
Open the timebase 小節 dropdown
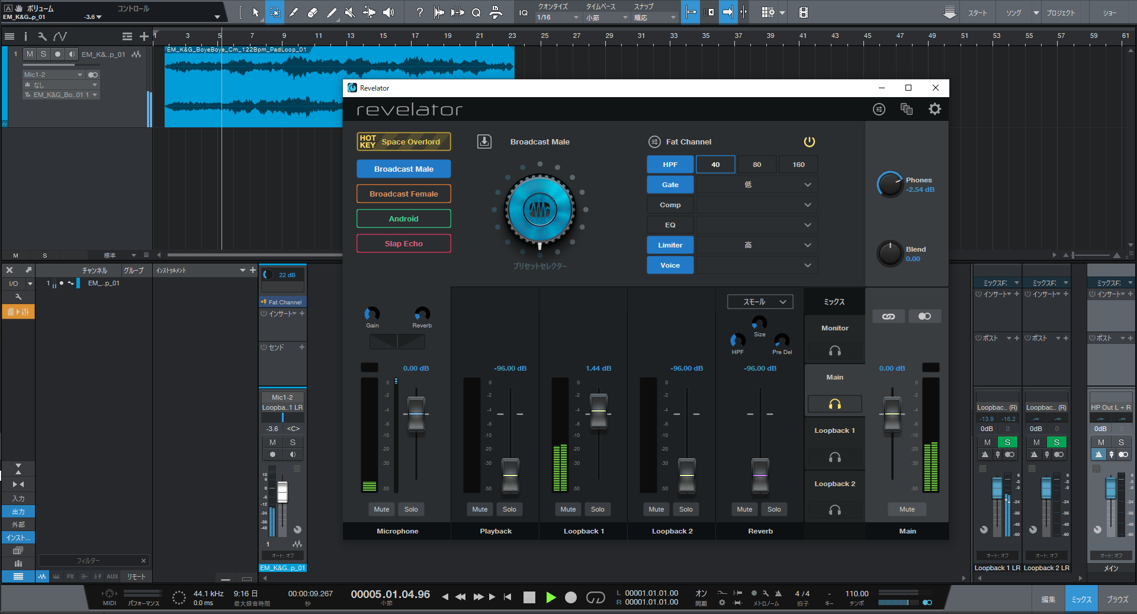click(606, 18)
